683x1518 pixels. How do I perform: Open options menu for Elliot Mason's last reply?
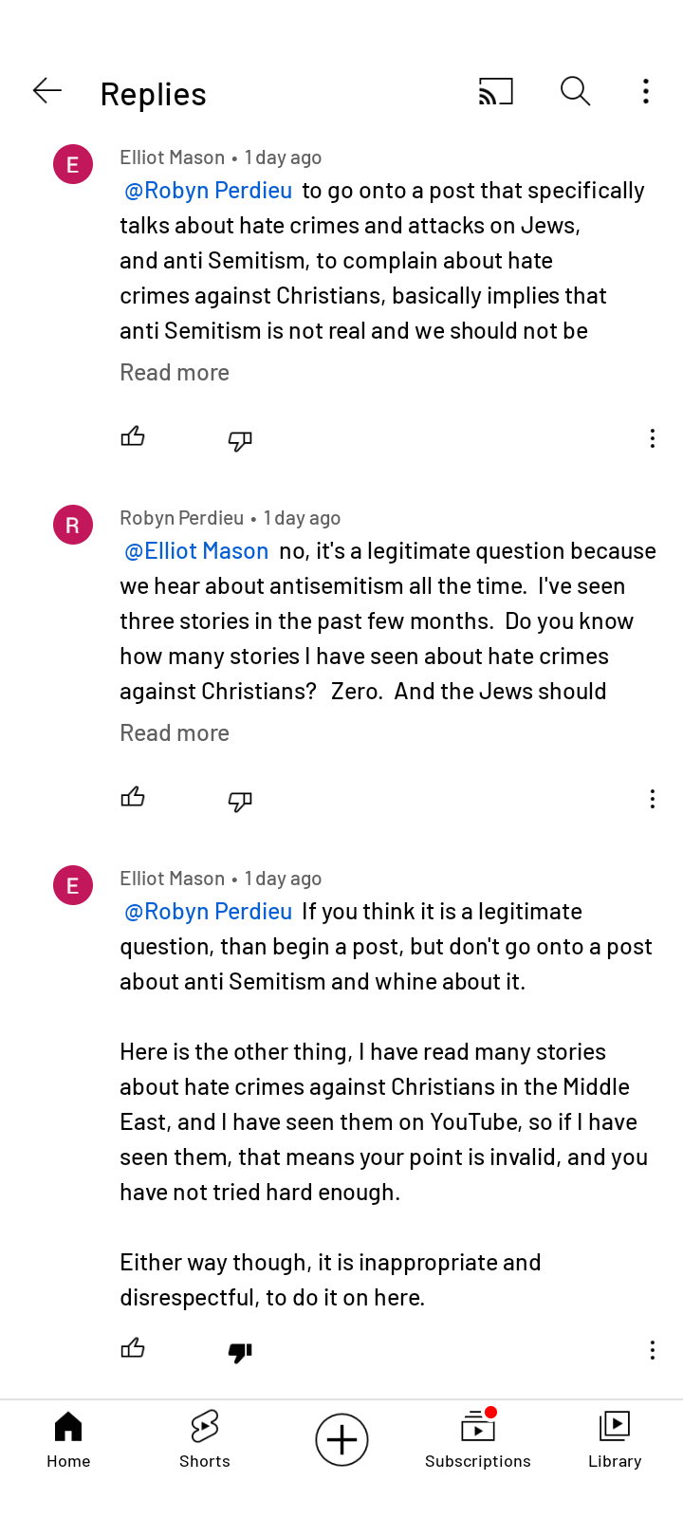[x=652, y=1350]
